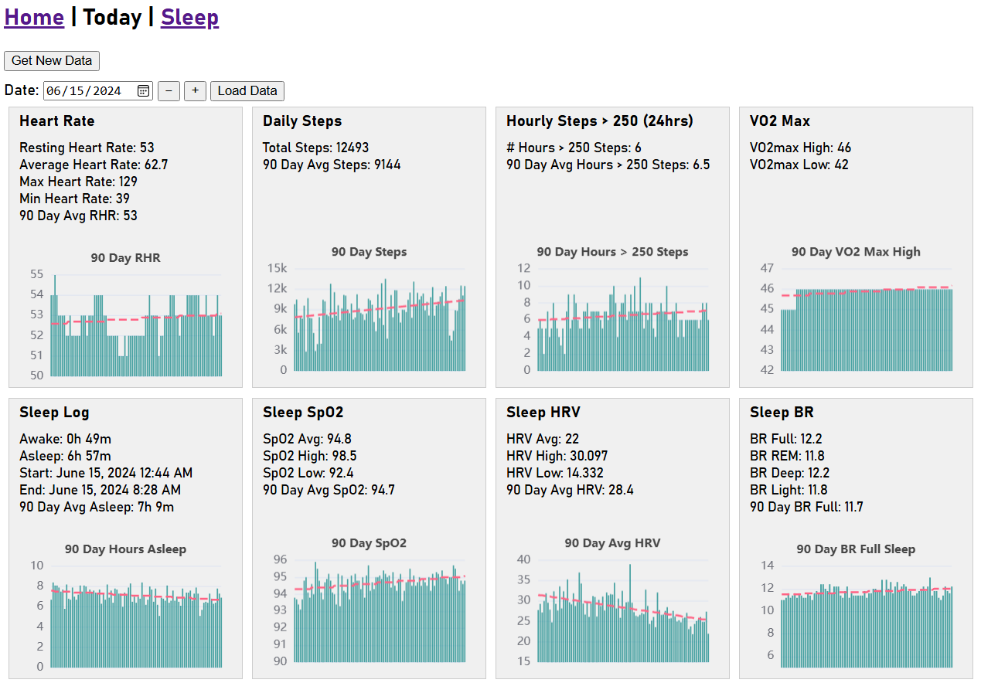
Task: Click the Home link
Action: point(34,17)
